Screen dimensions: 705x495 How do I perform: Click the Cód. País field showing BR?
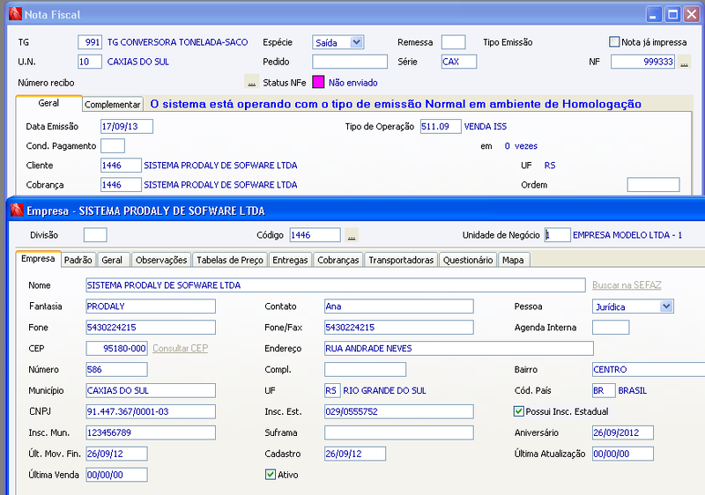tap(604, 390)
